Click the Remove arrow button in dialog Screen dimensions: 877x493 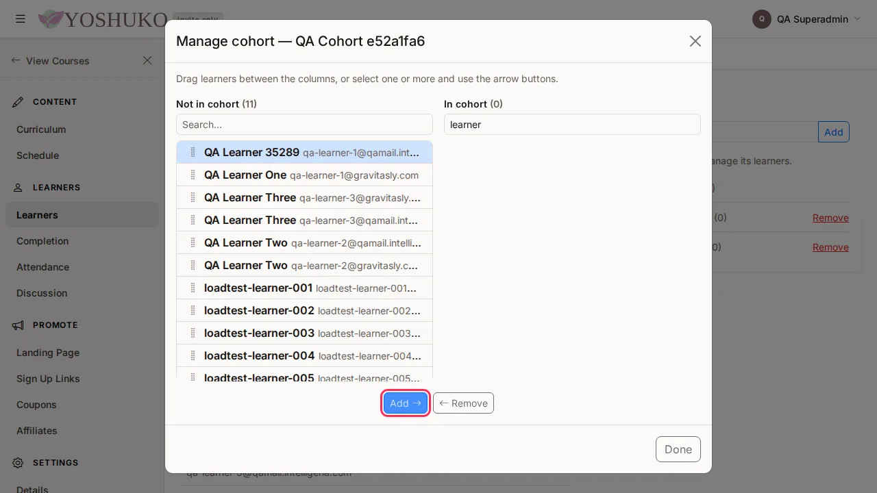(x=463, y=403)
